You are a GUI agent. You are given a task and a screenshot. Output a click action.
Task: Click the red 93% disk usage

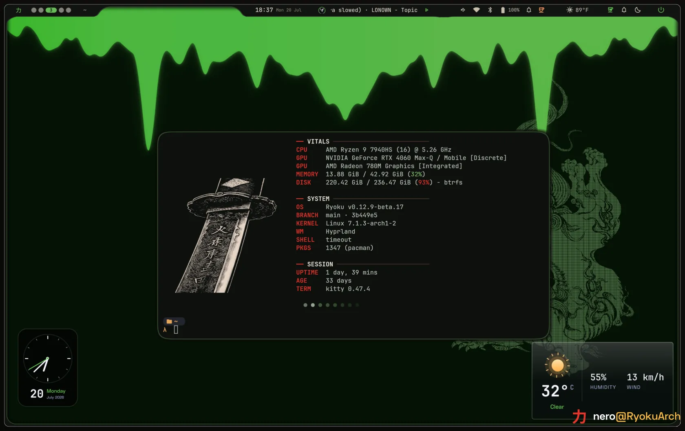(424, 182)
